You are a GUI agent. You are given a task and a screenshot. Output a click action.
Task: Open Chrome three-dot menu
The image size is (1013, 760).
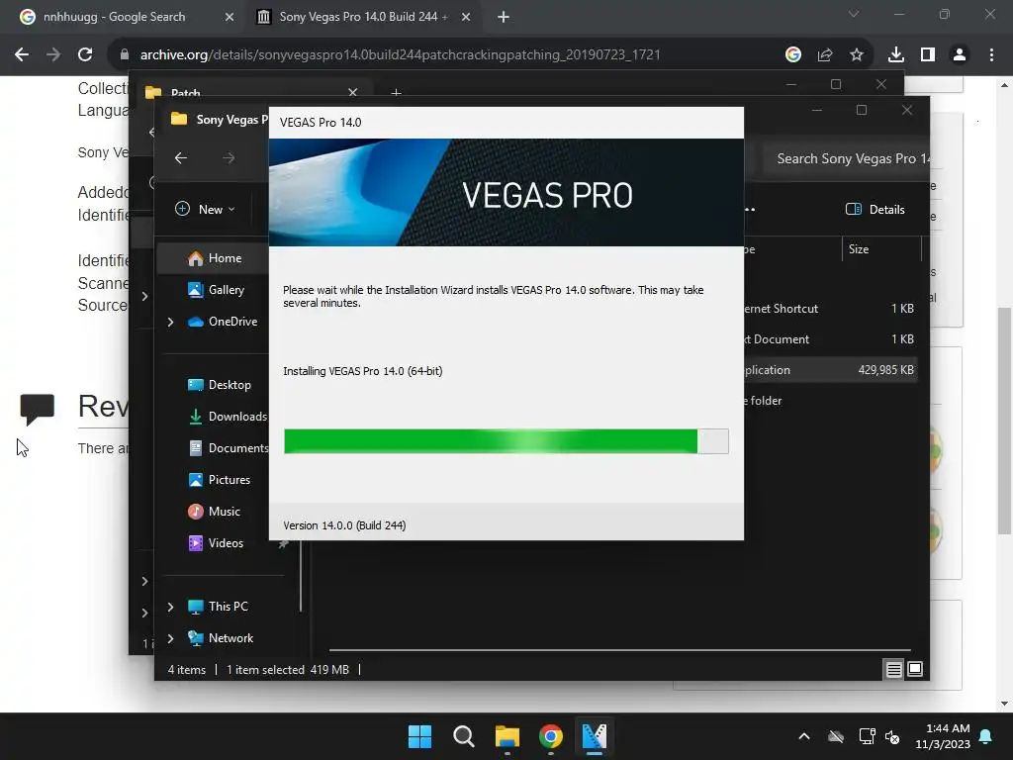pos(991,55)
